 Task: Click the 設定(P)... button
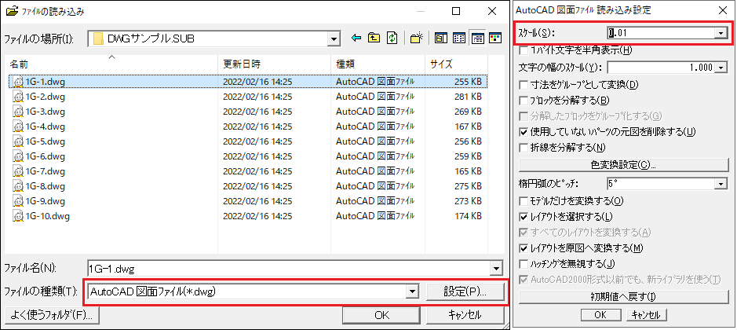pos(465,291)
